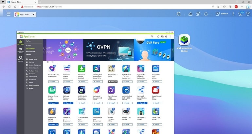
Task: Open browser favorites star
Action: [x=225, y=7]
